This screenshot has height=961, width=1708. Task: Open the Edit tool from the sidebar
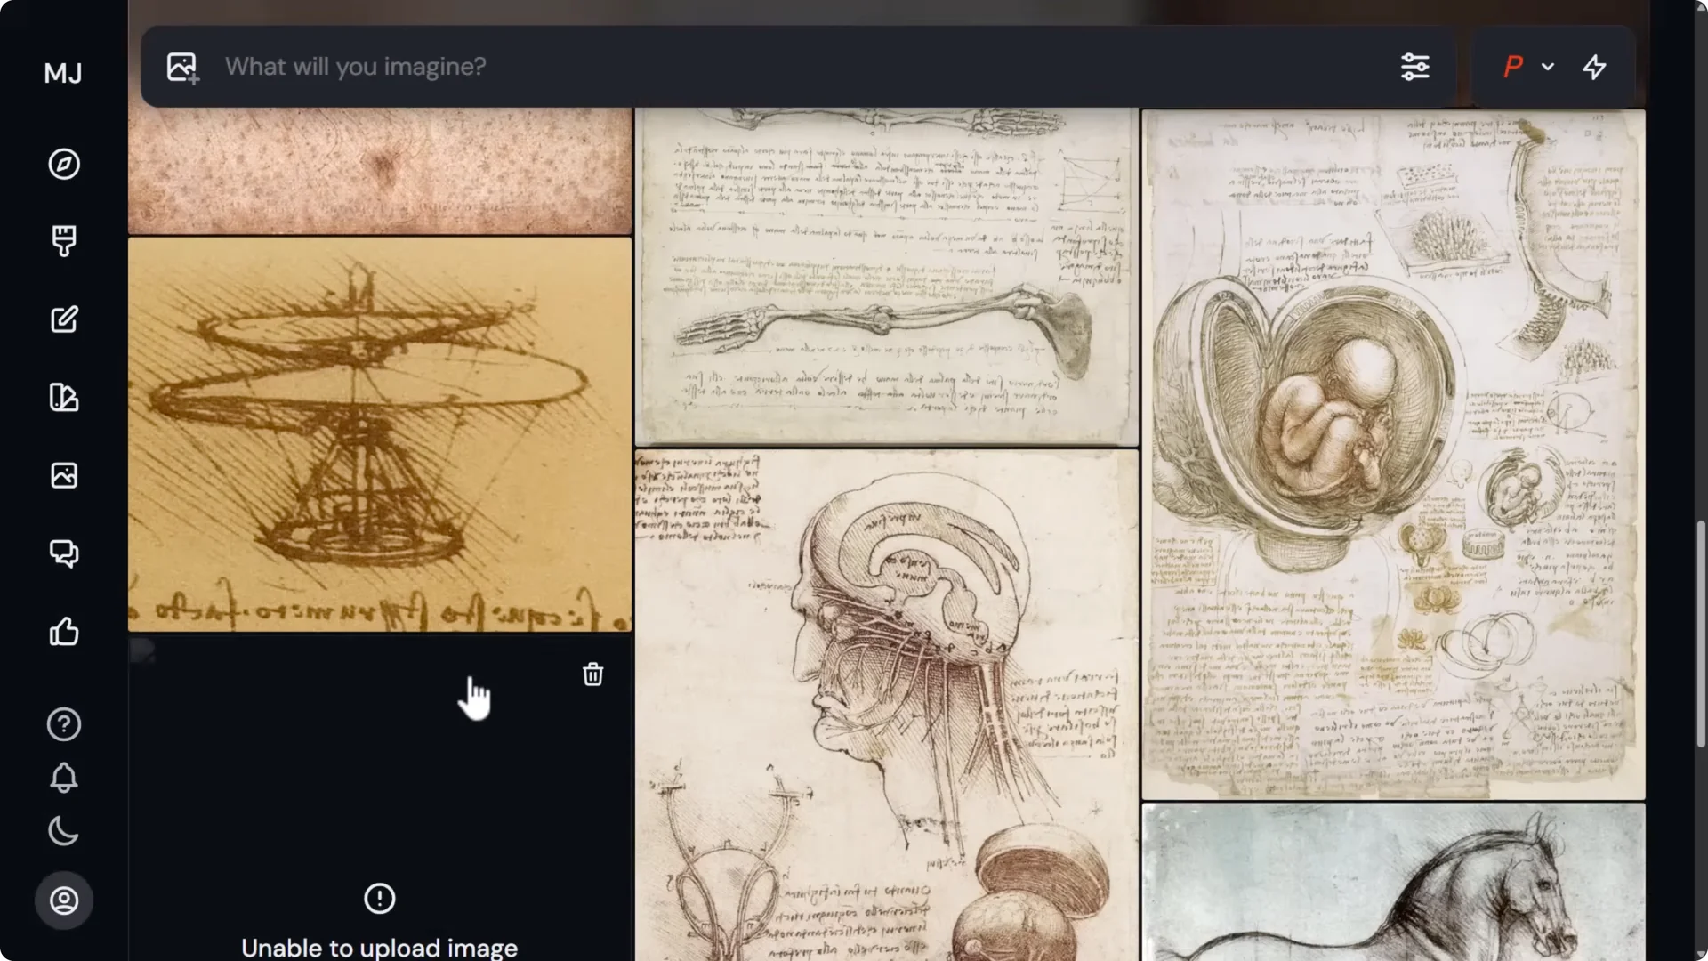coord(63,319)
